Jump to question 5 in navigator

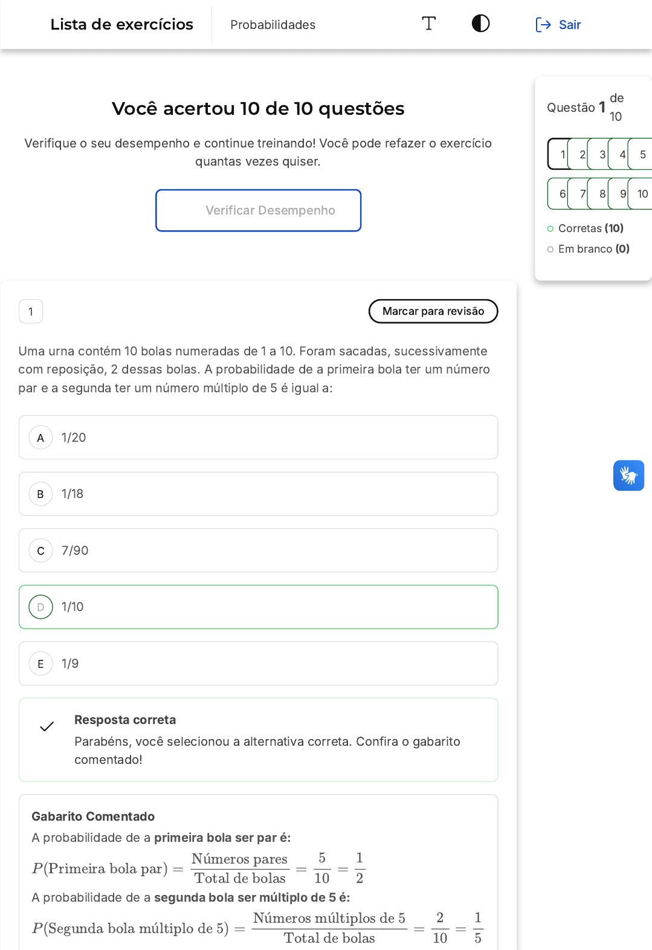point(642,155)
